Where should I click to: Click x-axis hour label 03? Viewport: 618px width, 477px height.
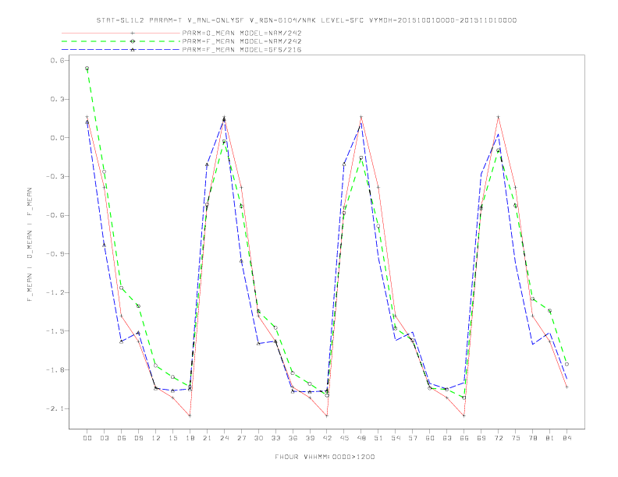pyautogui.click(x=104, y=438)
